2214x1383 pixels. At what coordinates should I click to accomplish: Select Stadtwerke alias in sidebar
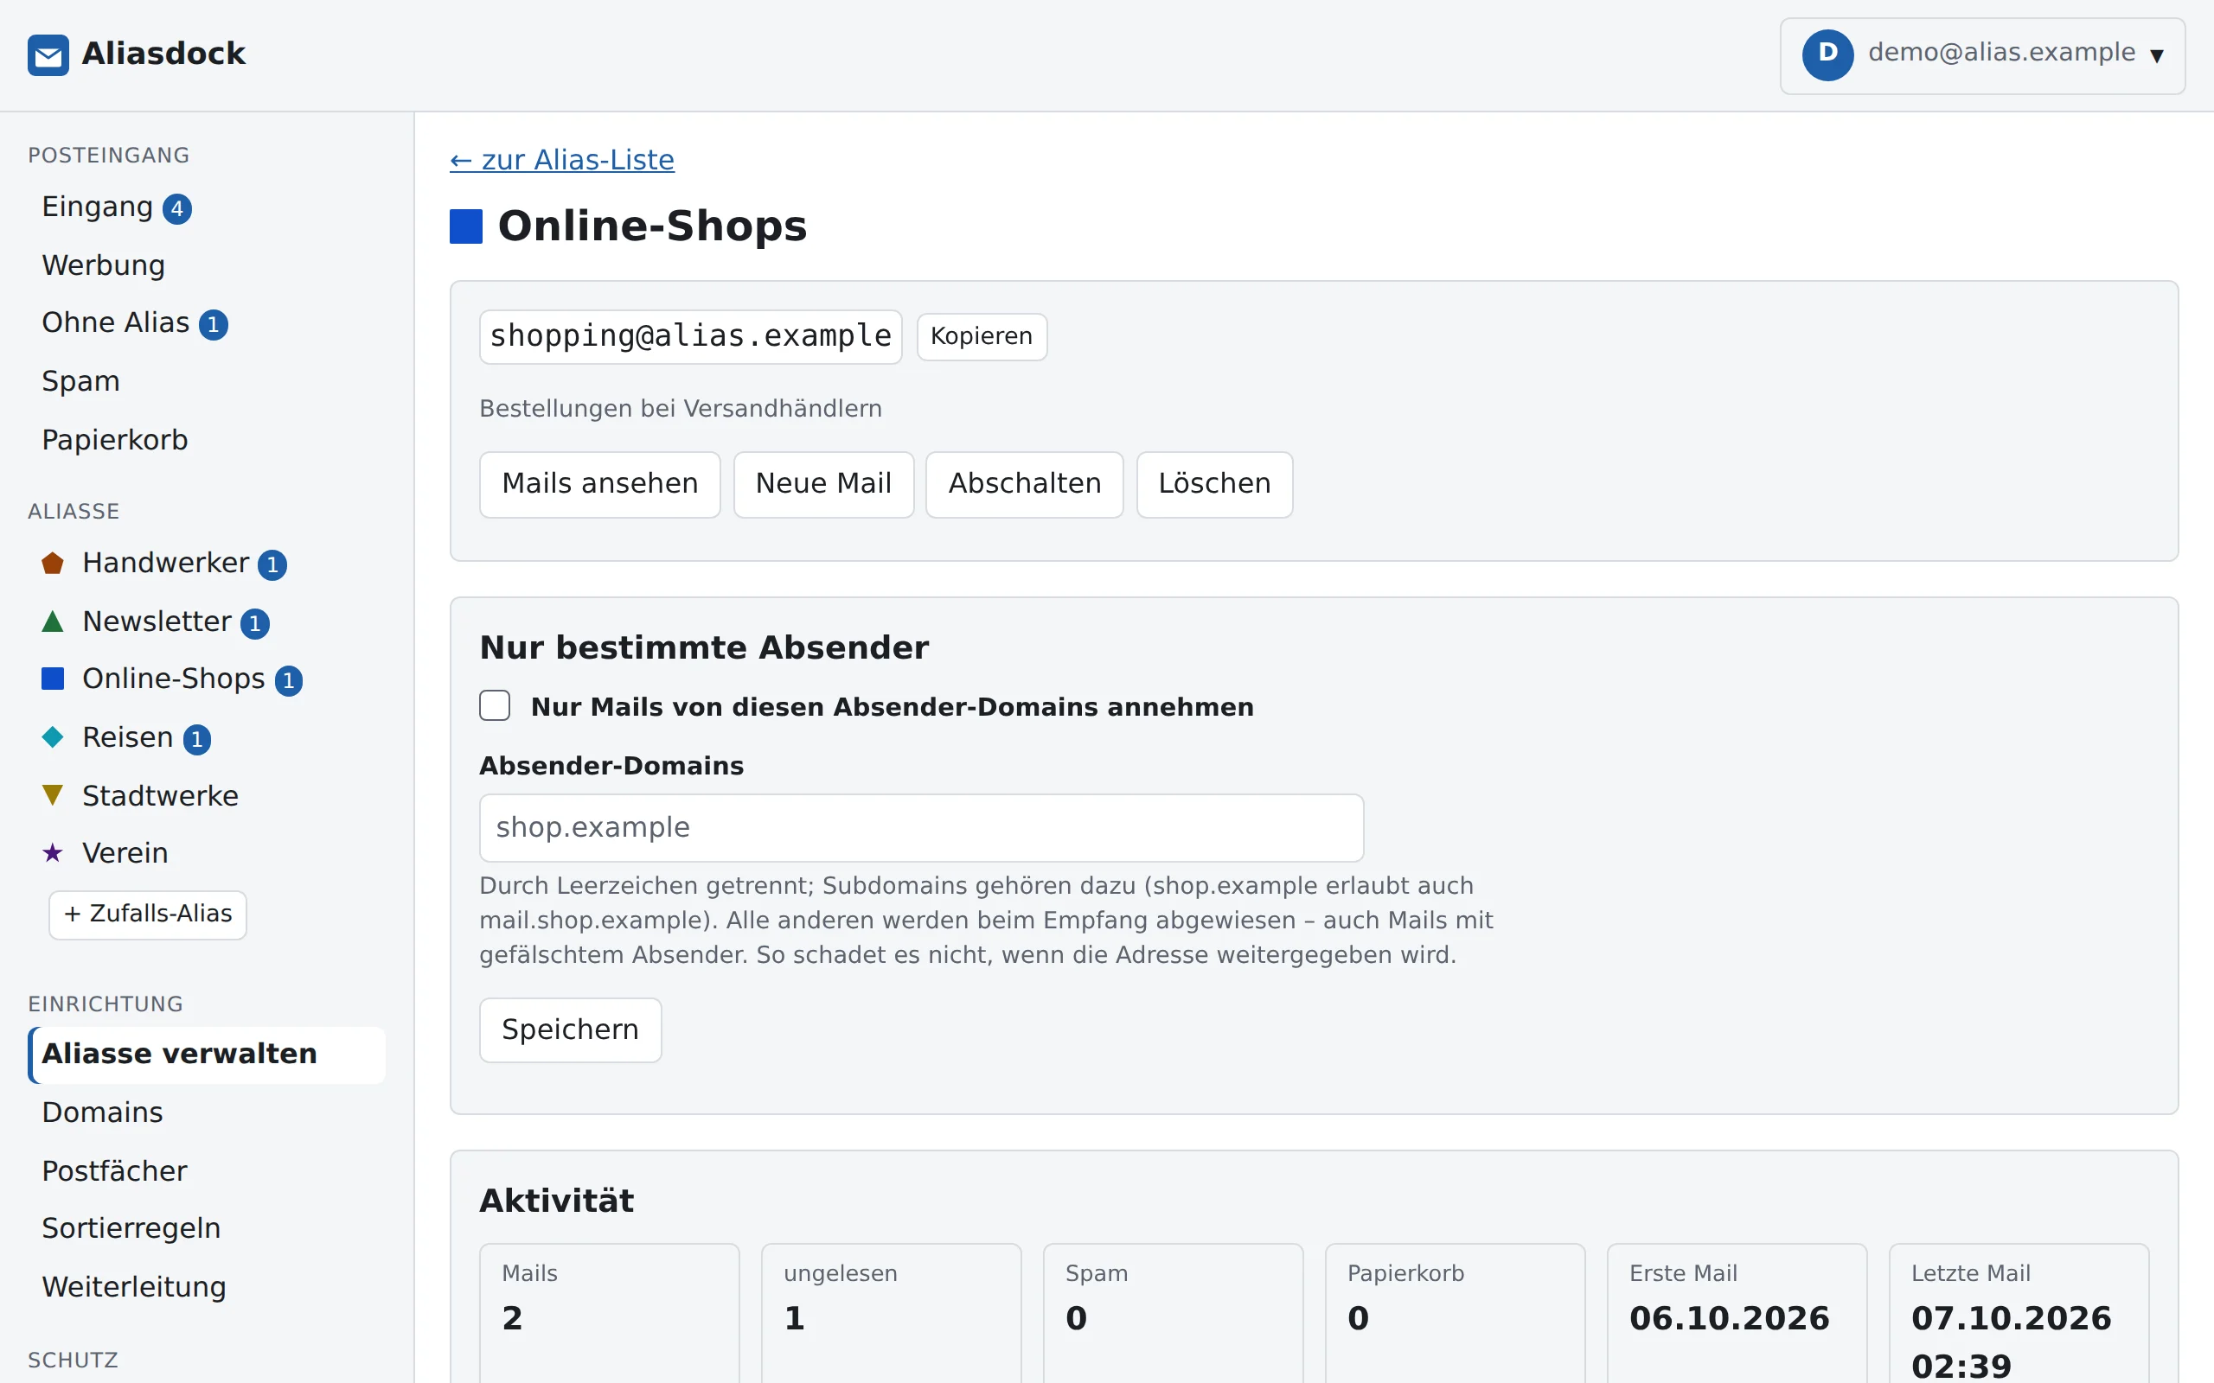pos(207,796)
